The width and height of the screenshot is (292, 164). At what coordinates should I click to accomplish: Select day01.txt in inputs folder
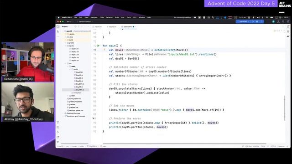(x=74, y=49)
